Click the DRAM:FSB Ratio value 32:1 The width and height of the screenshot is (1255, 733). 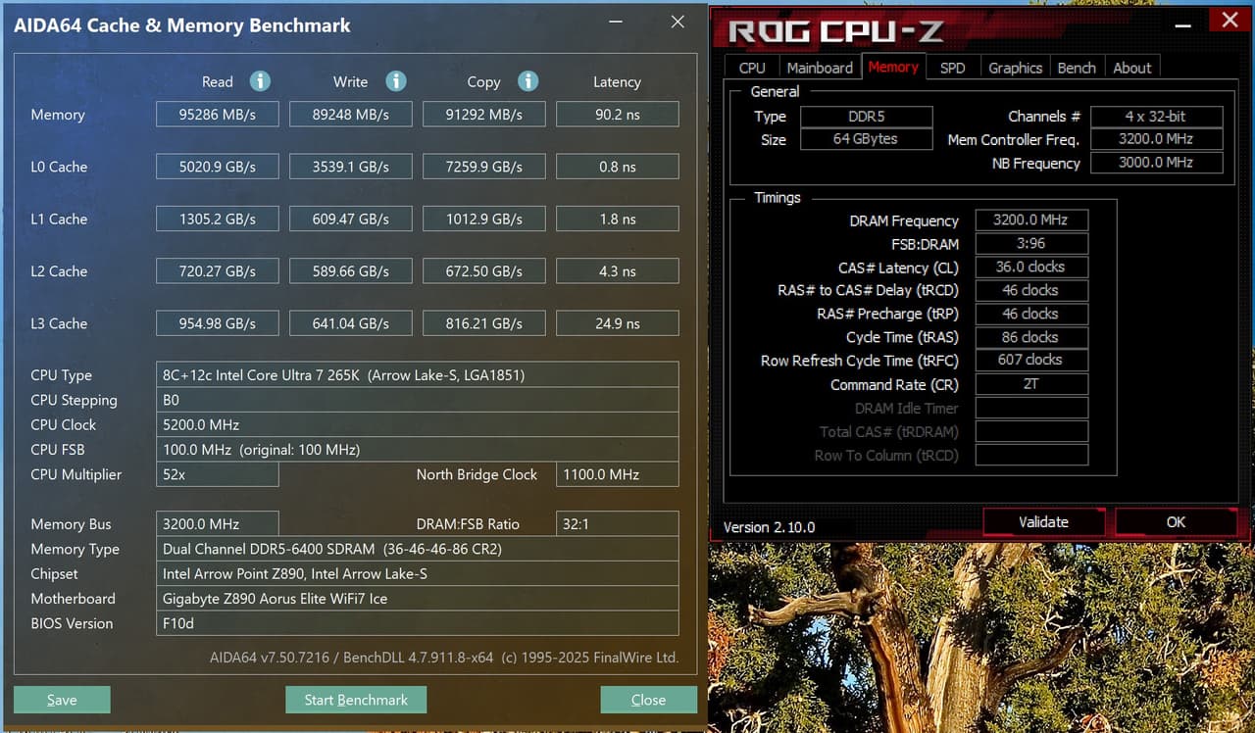click(x=618, y=524)
